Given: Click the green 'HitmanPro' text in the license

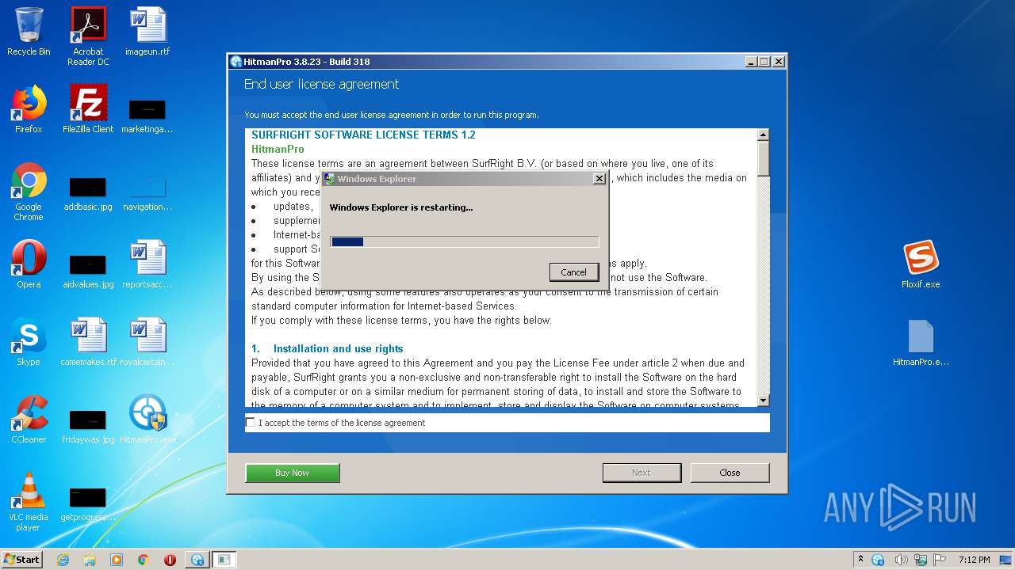Looking at the screenshot, I should (x=278, y=149).
